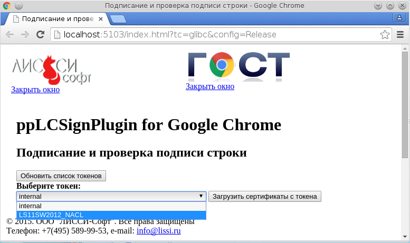
Task: Maximize the Chrome window
Action: (x=390, y=5)
